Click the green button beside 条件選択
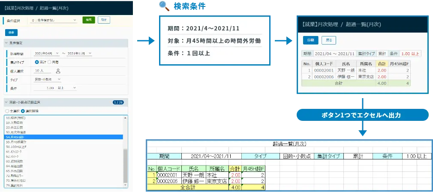 89,20
